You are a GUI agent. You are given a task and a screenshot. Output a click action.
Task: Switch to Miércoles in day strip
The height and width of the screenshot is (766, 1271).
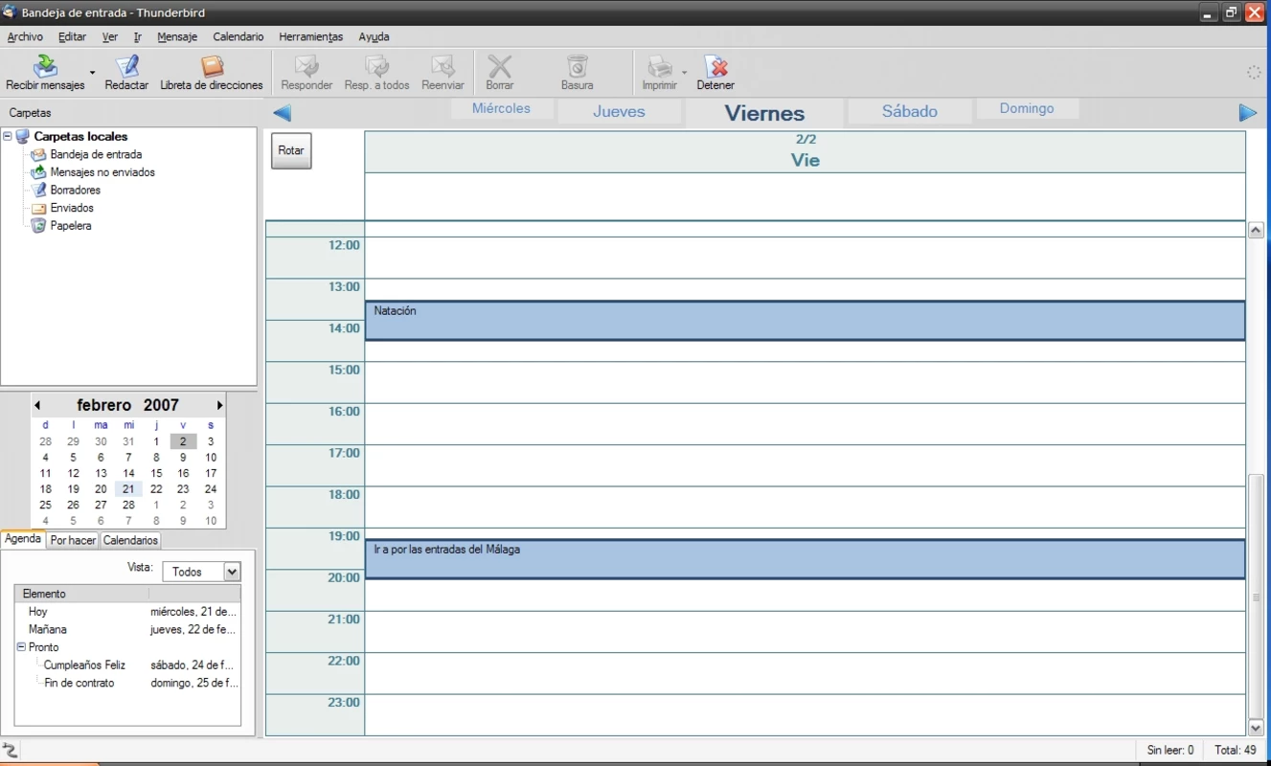502,108
